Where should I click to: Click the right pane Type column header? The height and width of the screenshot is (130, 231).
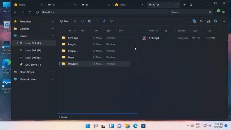click(195, 31)
